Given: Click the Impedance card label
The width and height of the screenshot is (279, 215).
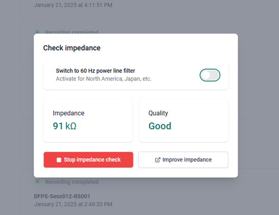Looking at the screenshot, I should click(68, 113).
